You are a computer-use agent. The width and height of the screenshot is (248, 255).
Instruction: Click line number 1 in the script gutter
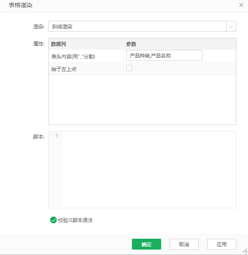coord(57,136)
